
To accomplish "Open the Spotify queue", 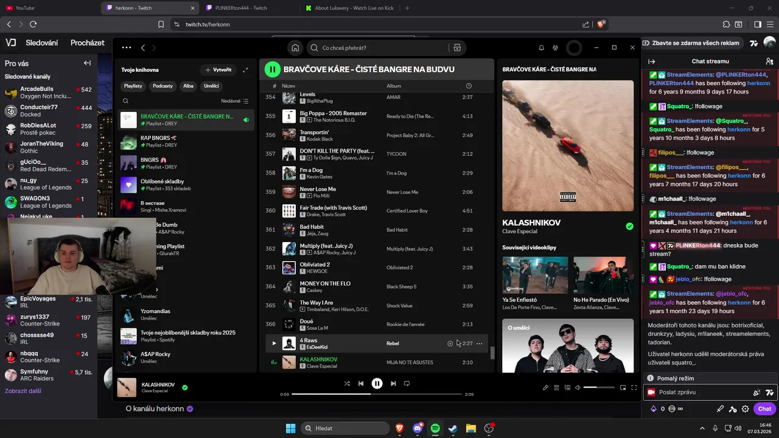I will tap(556, 388).
